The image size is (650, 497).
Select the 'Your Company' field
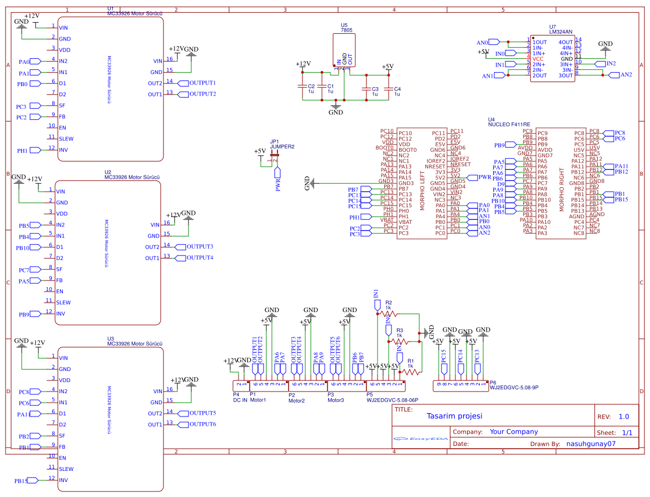[x=513, y=431]
